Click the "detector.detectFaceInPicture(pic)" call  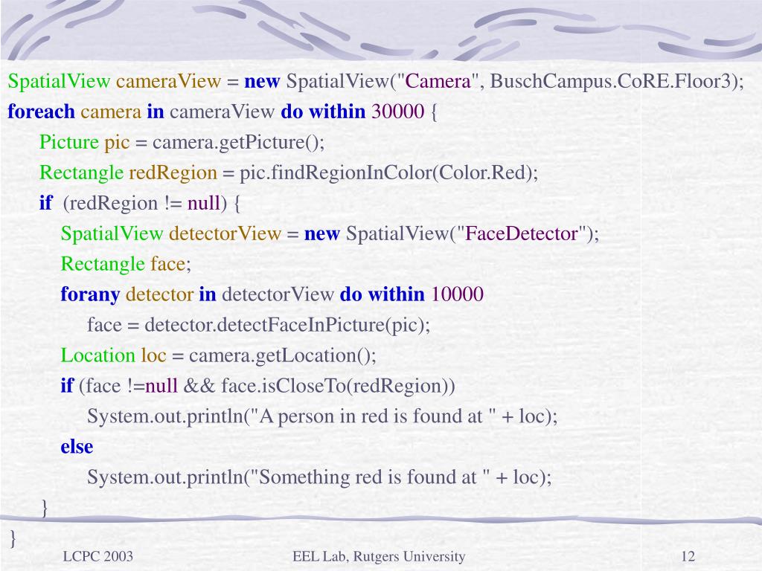(284, 325)
